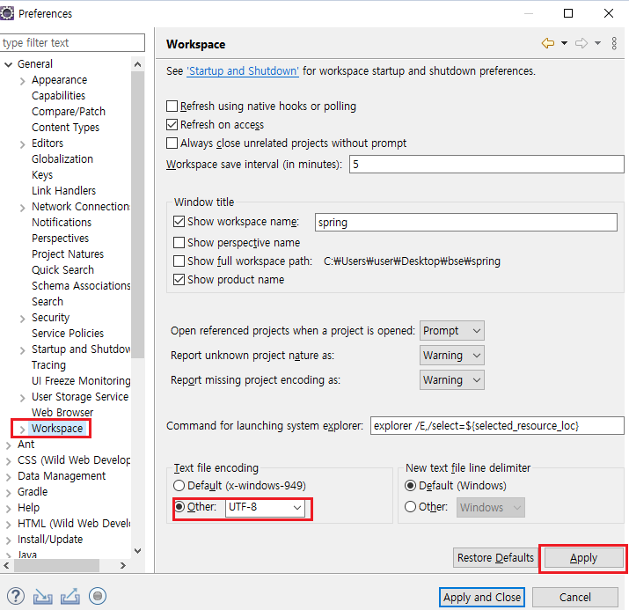
Task: Select Default (x-windows-949) encoding radio
Action: click(179, 486)
